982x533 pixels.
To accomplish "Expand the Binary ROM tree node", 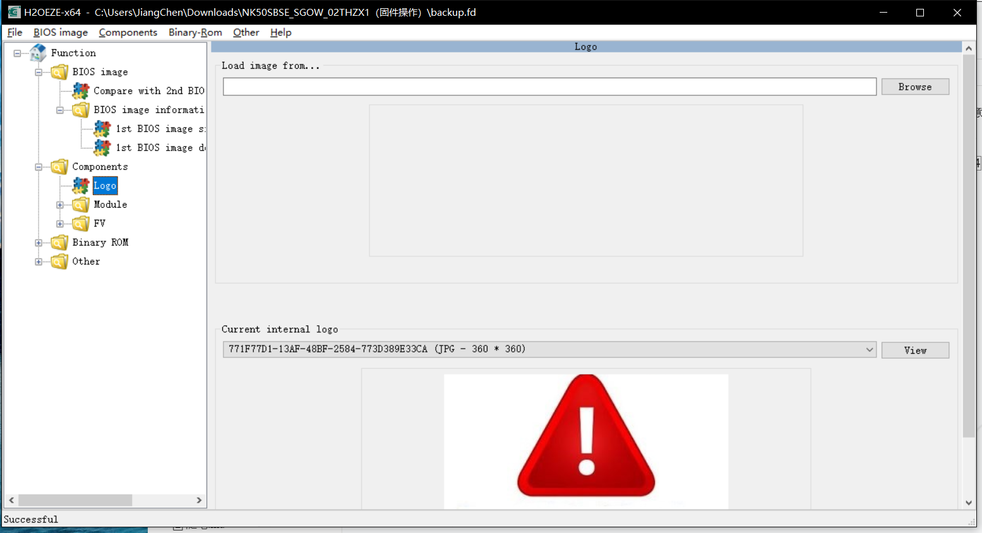I will click(x=39, y=243).
